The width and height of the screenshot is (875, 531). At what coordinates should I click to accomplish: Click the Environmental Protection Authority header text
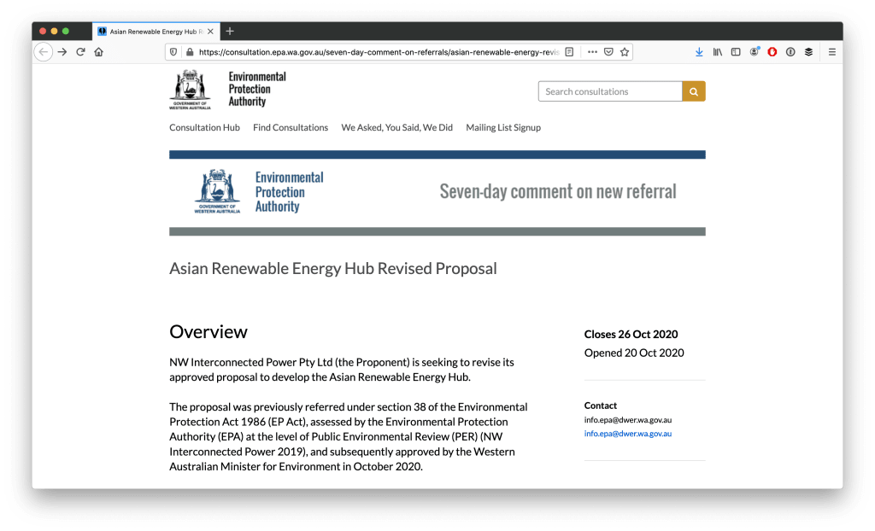tap(257, 90)
